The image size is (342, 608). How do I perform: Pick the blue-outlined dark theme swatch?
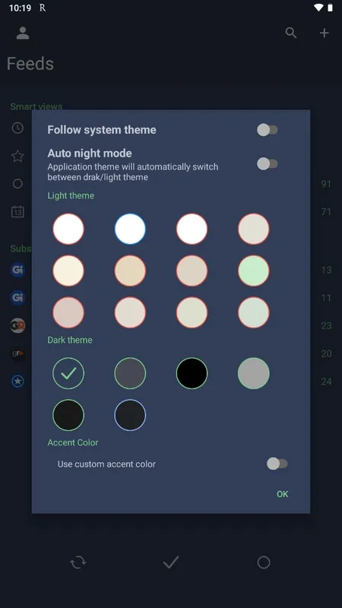click(x=130, y=415)
